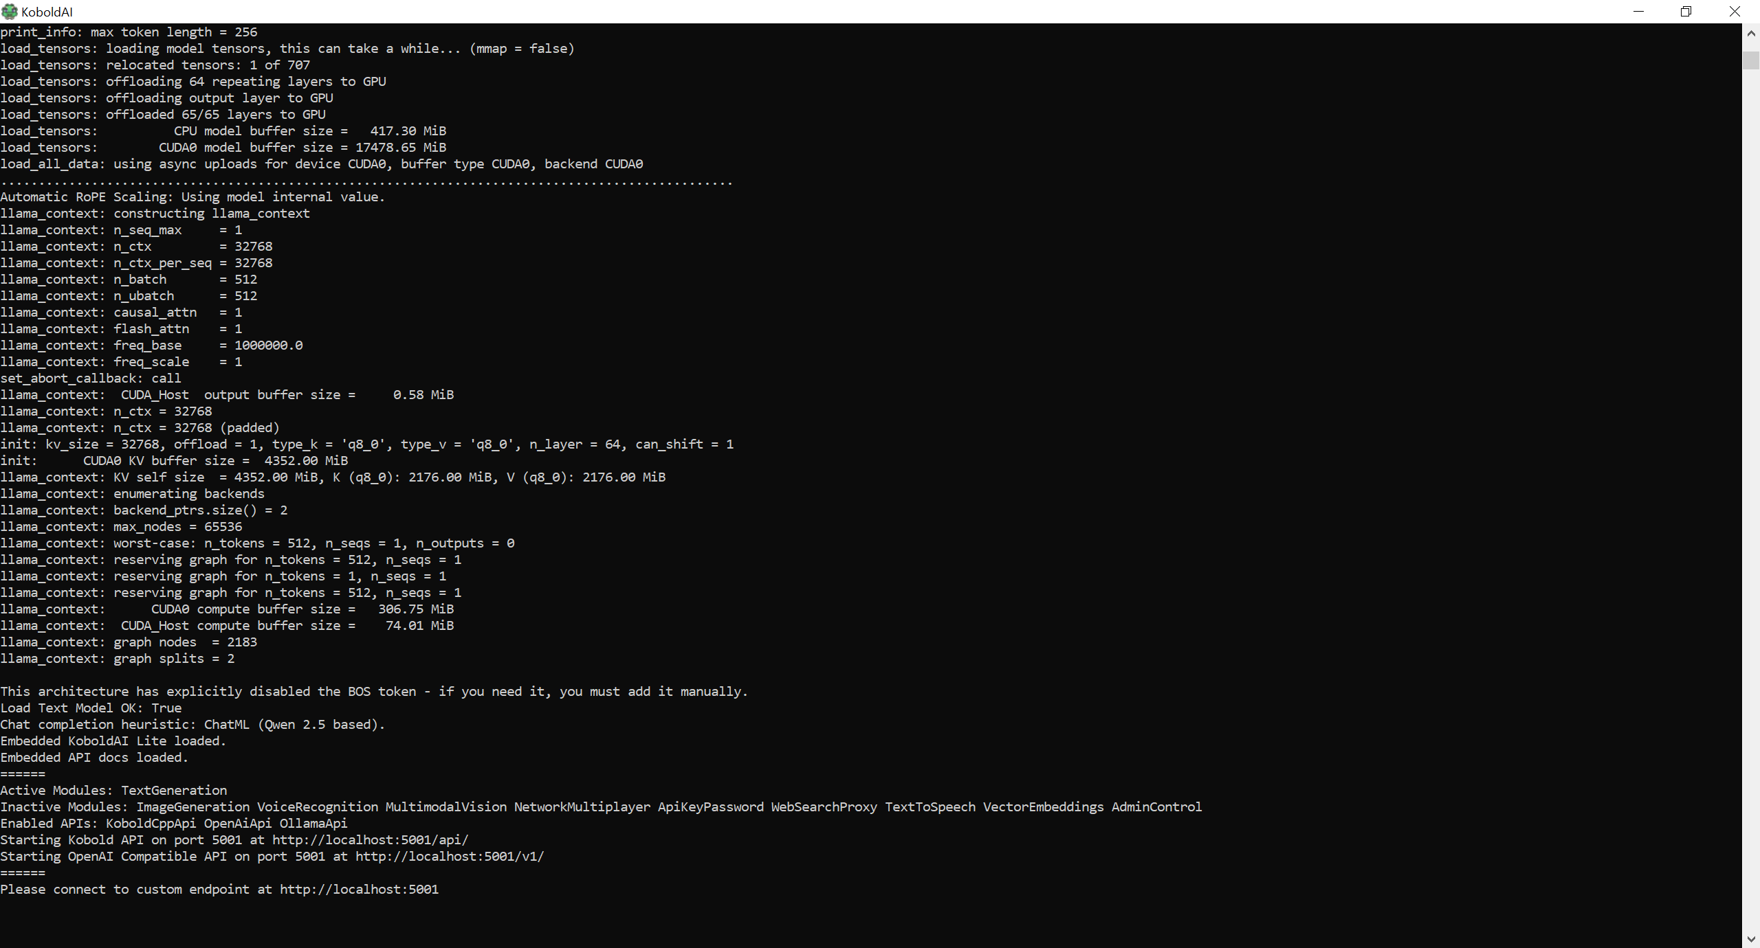Click the 'graph nodes = 2183' line

click(x=129, y=642)
